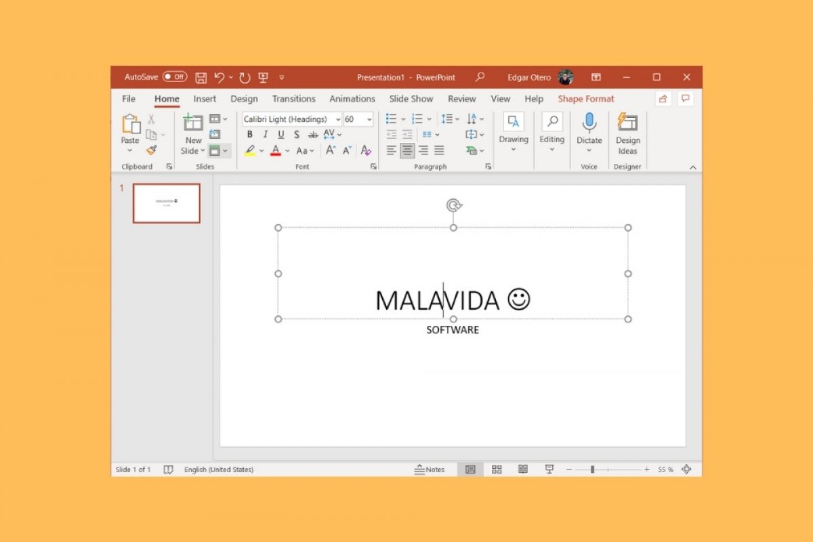Open the Edgar Otero account profile picture
Viewport: 813px width, 542px height.
click(566, 77)
